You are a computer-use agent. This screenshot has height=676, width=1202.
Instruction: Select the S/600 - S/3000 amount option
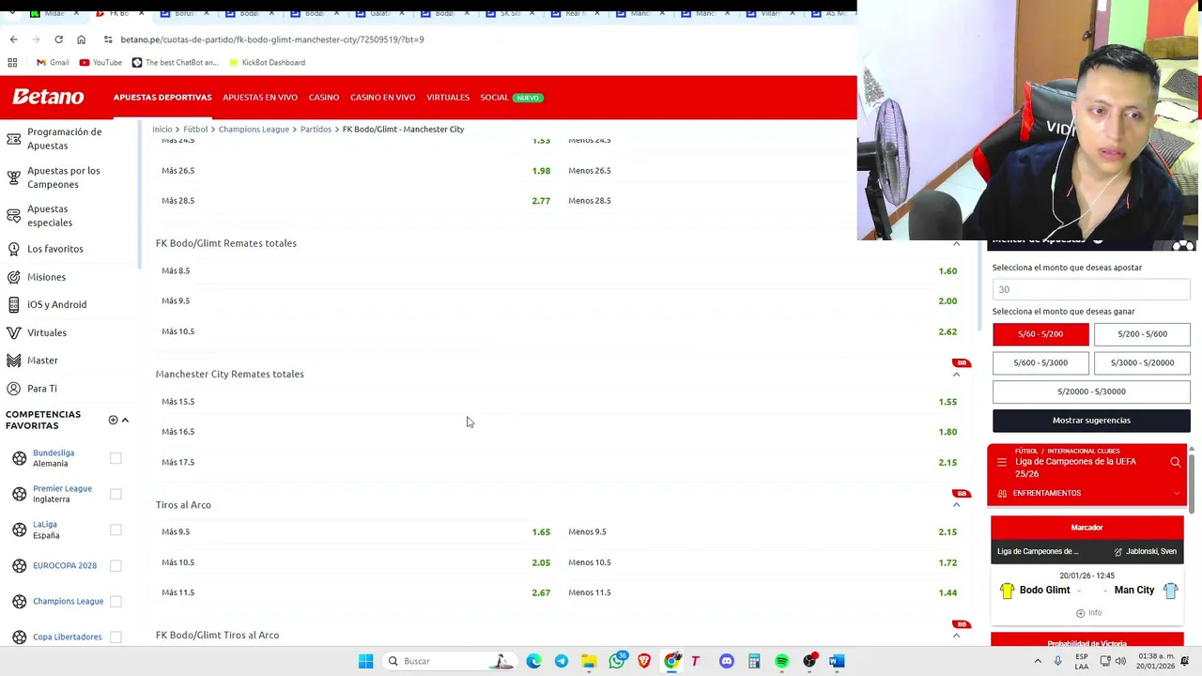(1040, 362)
